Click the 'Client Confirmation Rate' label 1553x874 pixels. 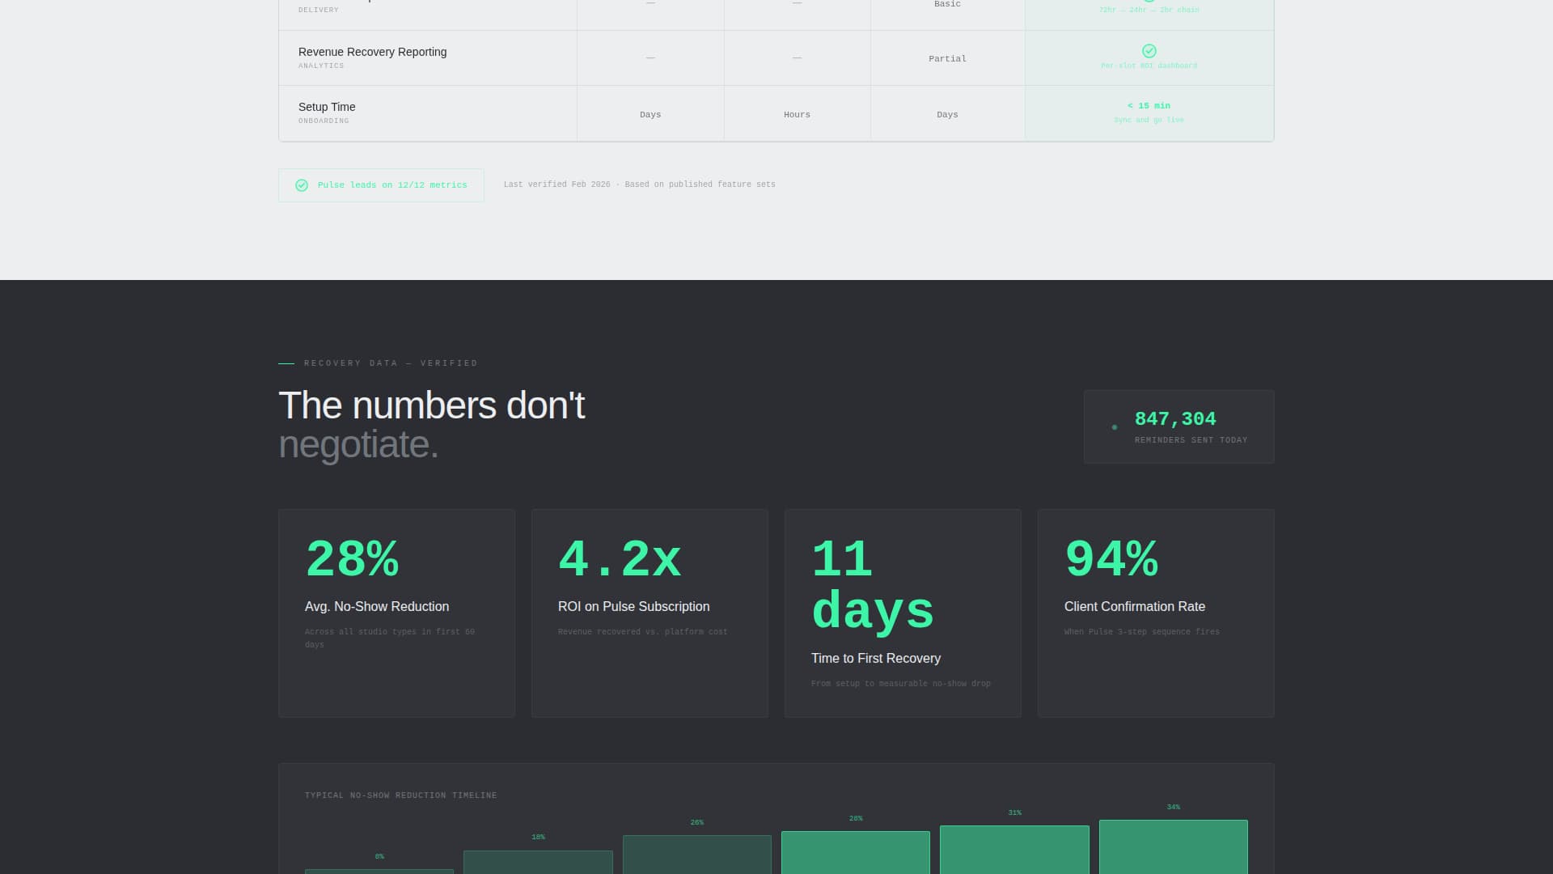[1134, 607]
